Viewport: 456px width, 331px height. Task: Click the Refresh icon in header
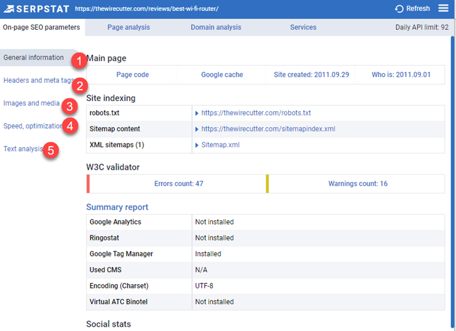point(399,9)
